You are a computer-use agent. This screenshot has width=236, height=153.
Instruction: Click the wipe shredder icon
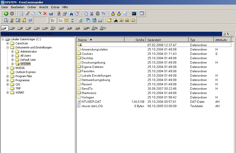(x=51, y=14)
